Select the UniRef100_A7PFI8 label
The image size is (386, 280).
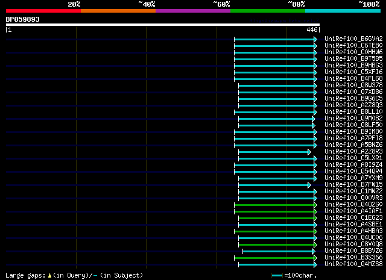pyautogui.click(x=353, y=138)
